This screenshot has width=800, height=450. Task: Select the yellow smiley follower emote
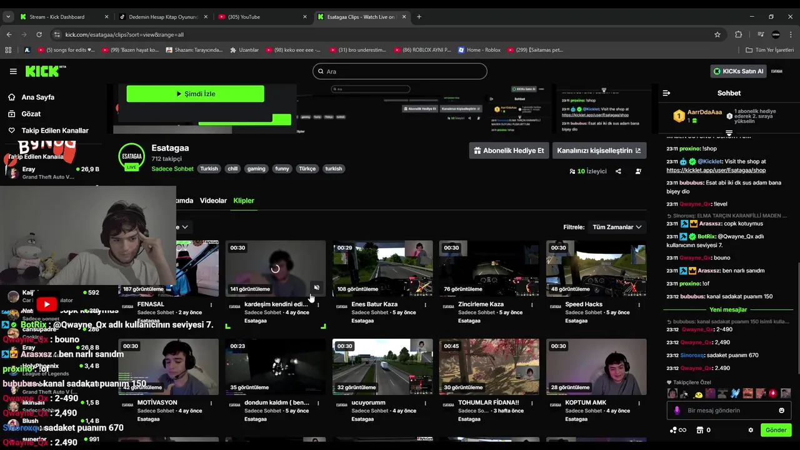tap(697, 394)
